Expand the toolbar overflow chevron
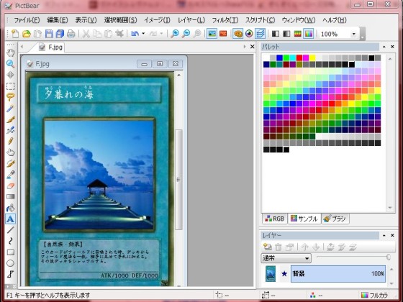 click(x=362, y=34)
